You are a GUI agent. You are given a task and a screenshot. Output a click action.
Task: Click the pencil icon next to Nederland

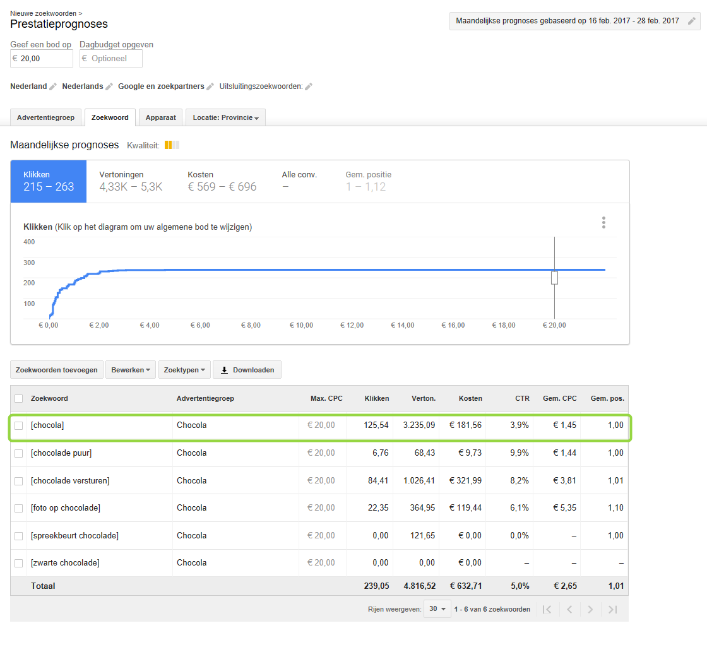(53, 86)
